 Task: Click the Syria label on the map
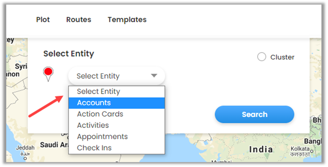(x=21, y=67)
